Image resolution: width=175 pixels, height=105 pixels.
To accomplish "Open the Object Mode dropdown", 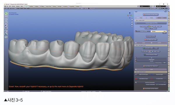I will pyautogui.click(x=12, y=8).
